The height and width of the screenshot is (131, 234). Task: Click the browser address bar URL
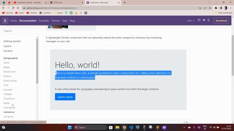click(52, 8)
